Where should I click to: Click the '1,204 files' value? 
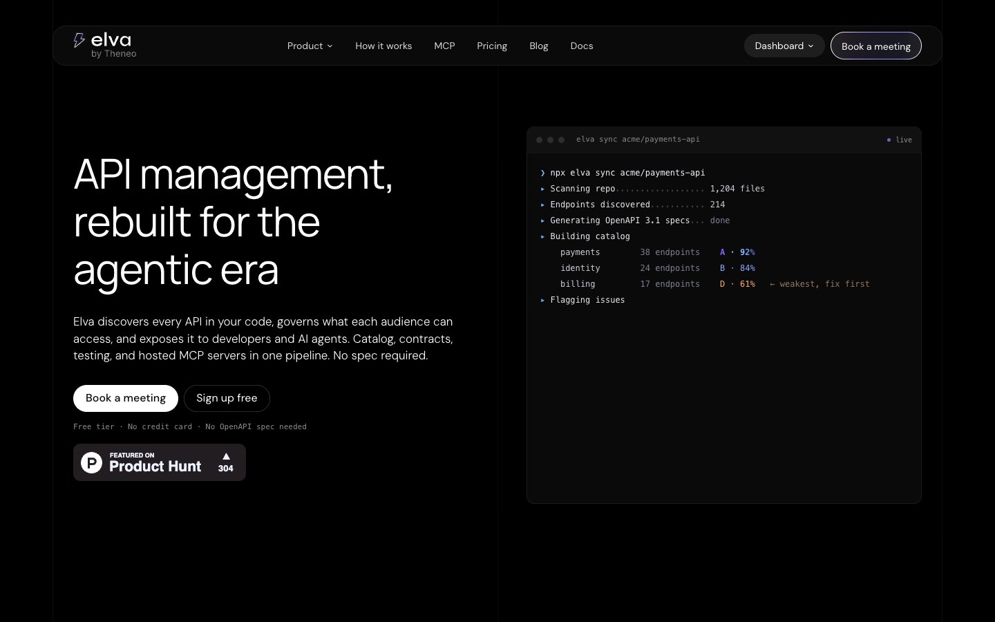737,189
